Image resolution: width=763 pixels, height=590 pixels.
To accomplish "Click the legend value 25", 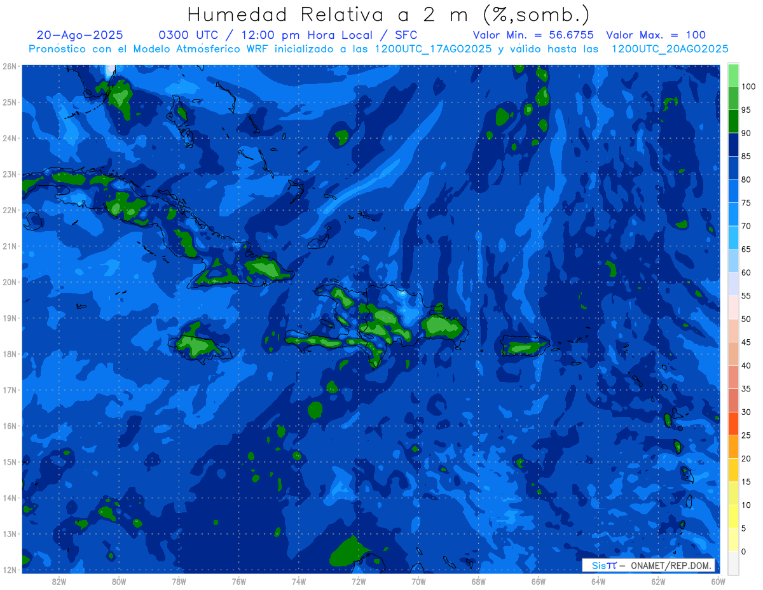I will tap(746, 435).
